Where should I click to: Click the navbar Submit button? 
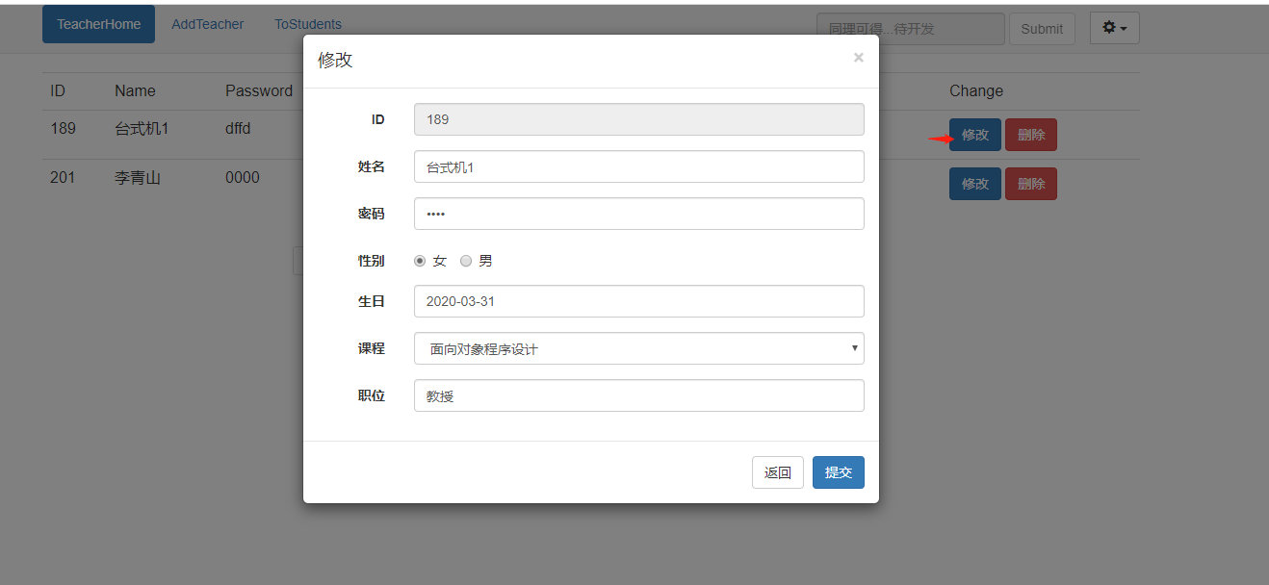[x=1042, y=29]
